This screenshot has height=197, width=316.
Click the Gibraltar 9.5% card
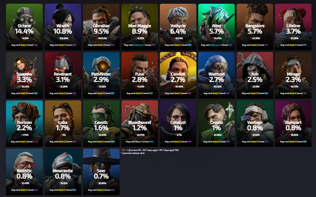[x=101, y=27]
